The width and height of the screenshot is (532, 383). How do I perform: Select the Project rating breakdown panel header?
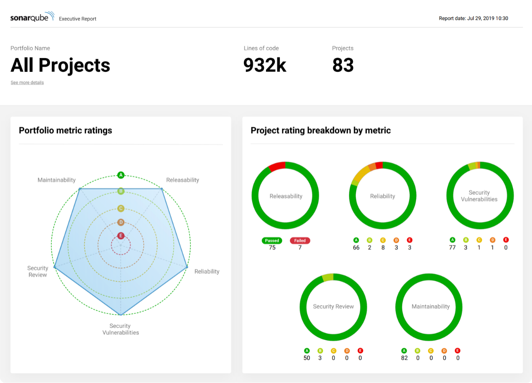321,130
